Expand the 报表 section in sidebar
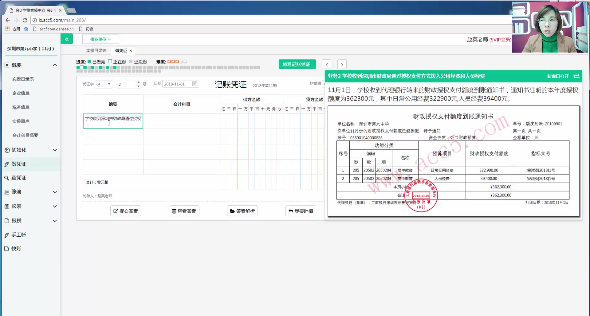Image resolution: width=590 pixels, height=316 pixels. 17,206
